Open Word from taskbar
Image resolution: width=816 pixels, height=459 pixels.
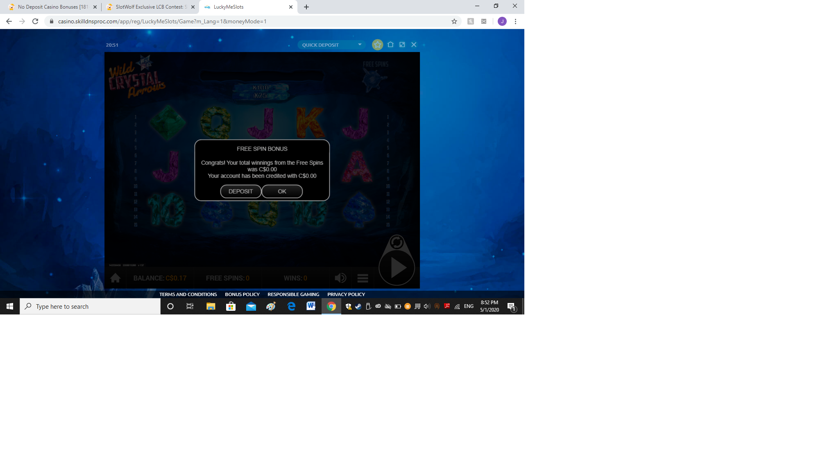311,306
